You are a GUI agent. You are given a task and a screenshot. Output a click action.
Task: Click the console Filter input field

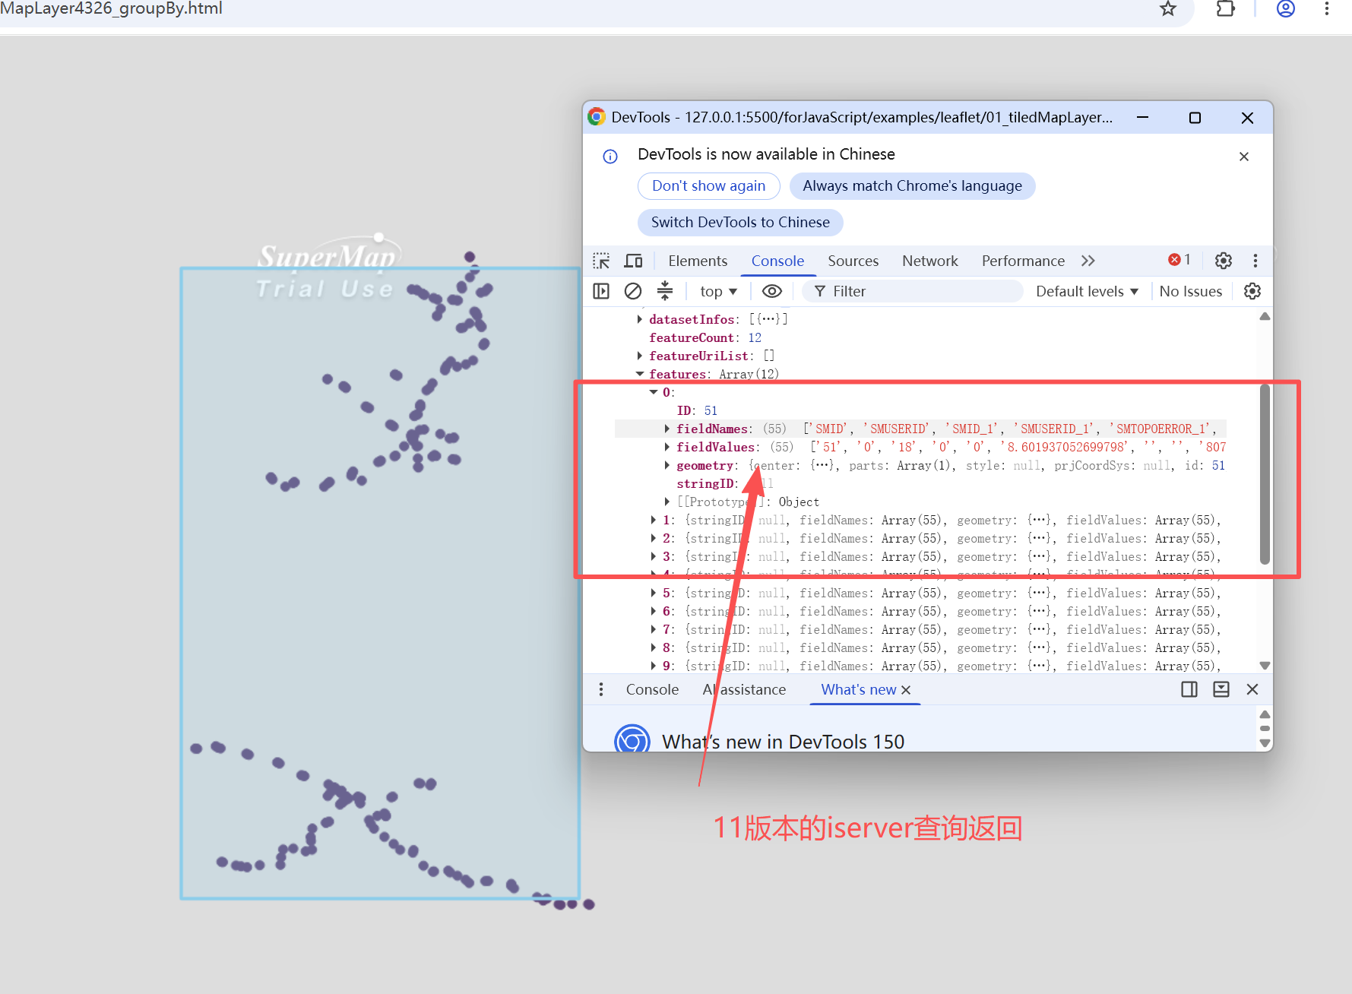912,291
